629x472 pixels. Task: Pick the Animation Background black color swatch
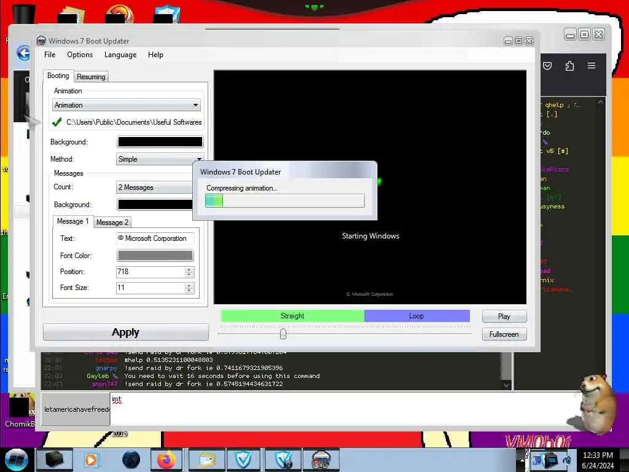(x=160, y=142)
